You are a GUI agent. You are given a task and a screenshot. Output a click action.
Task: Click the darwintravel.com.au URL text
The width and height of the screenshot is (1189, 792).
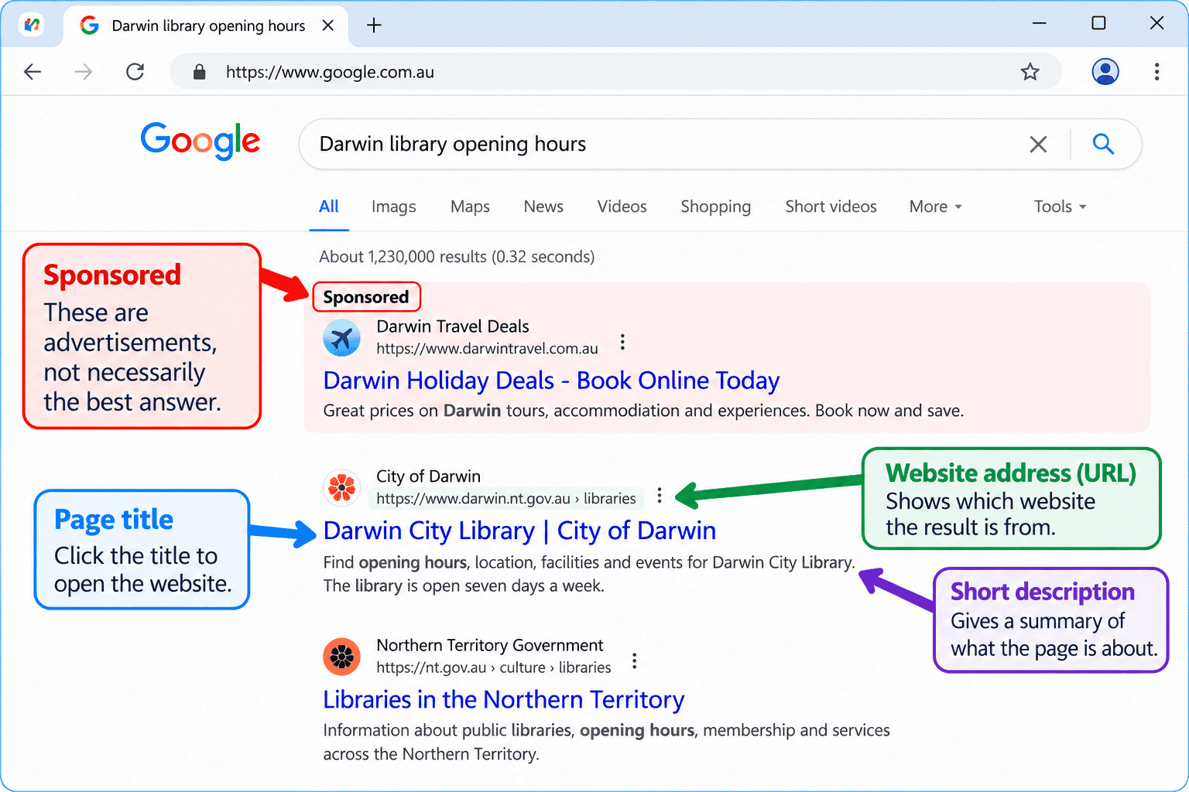487,349
